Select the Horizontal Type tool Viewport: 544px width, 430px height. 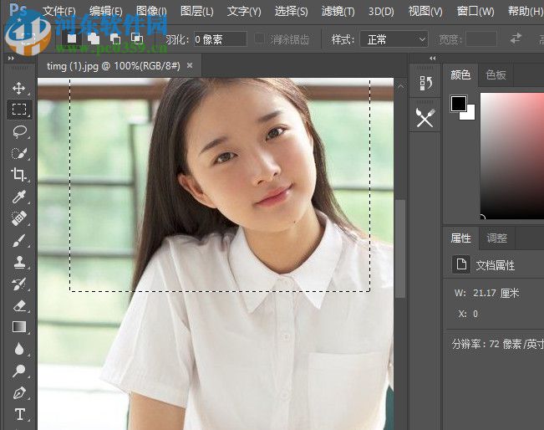[19, 415]
